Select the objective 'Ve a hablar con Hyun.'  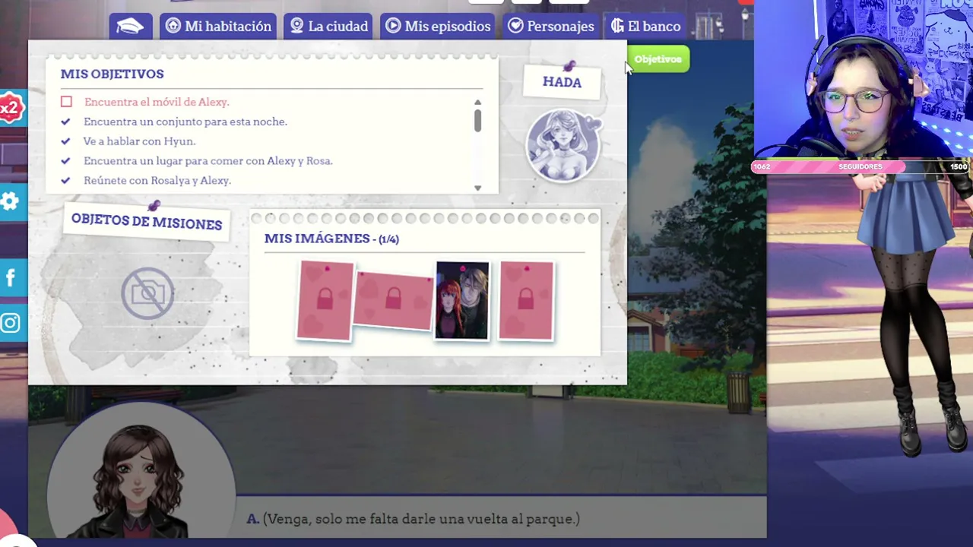click(140, 141)
